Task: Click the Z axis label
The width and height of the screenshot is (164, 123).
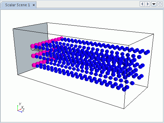Action: [x=23, y=110]
